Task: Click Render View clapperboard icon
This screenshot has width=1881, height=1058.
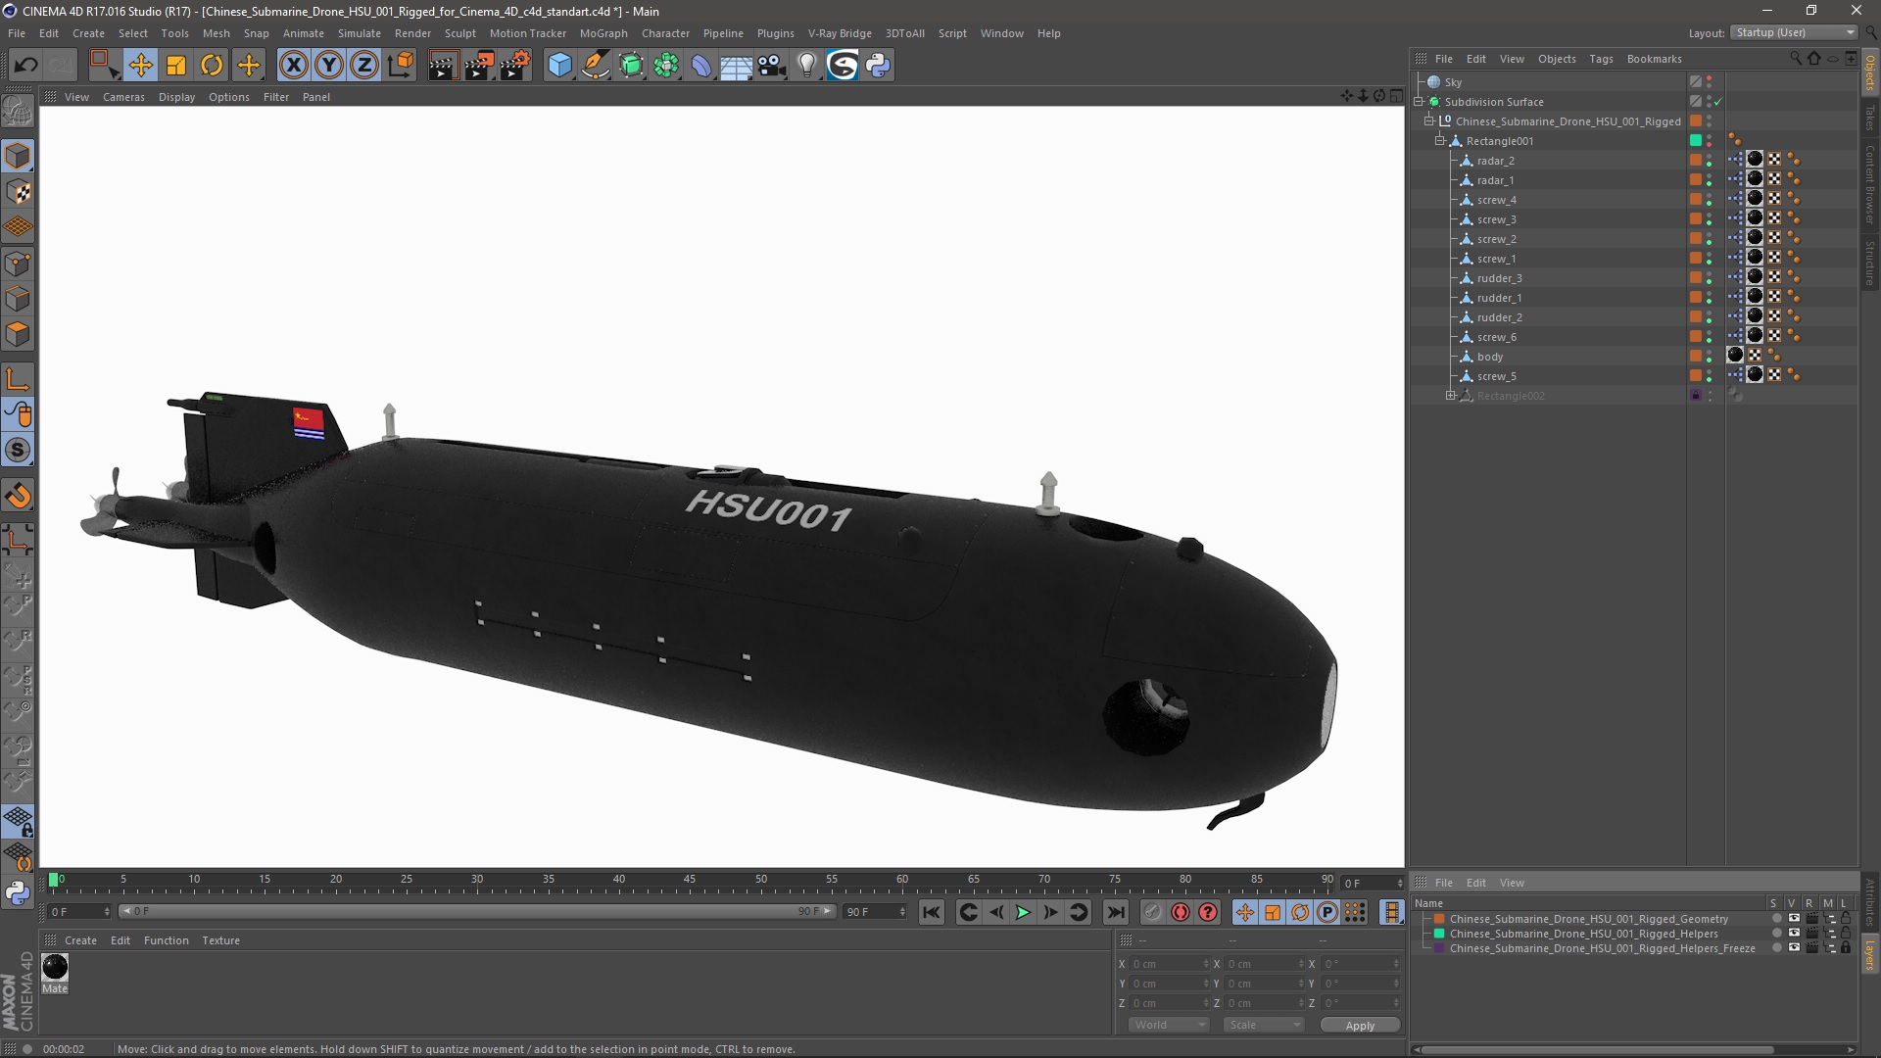Action: click(x=443, y=66)
